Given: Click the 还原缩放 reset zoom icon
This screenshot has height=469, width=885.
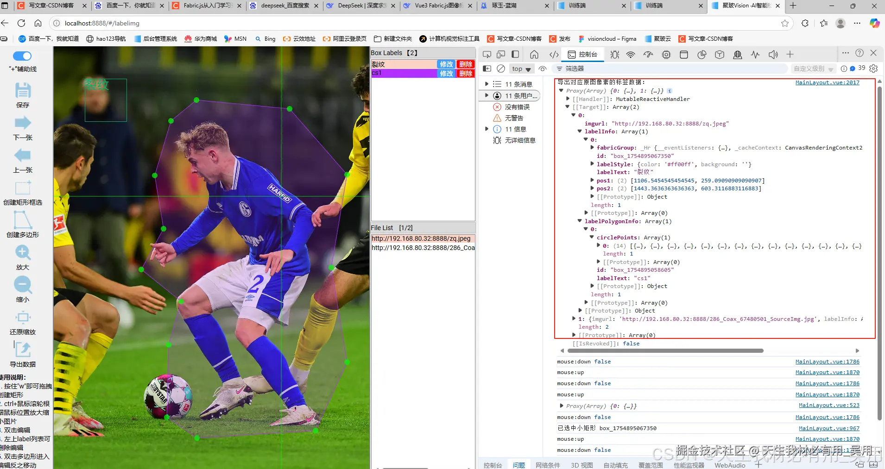Looking at the screenshot, I should [23, 317].
